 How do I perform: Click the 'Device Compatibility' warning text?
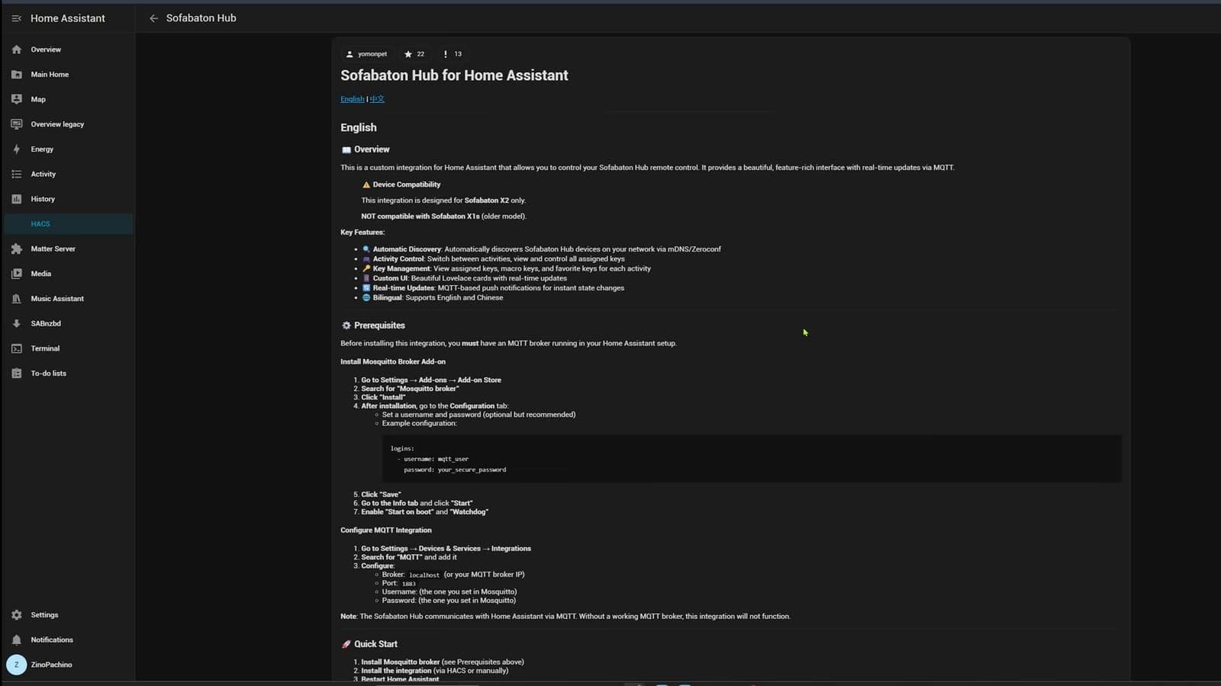click(x=407, y=184)
